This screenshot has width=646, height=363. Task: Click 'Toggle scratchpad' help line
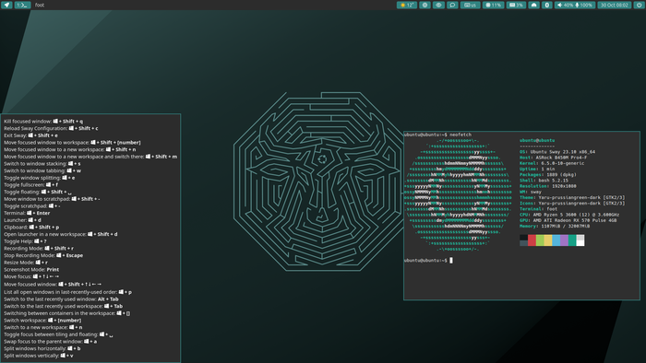(x=32, y=206)
